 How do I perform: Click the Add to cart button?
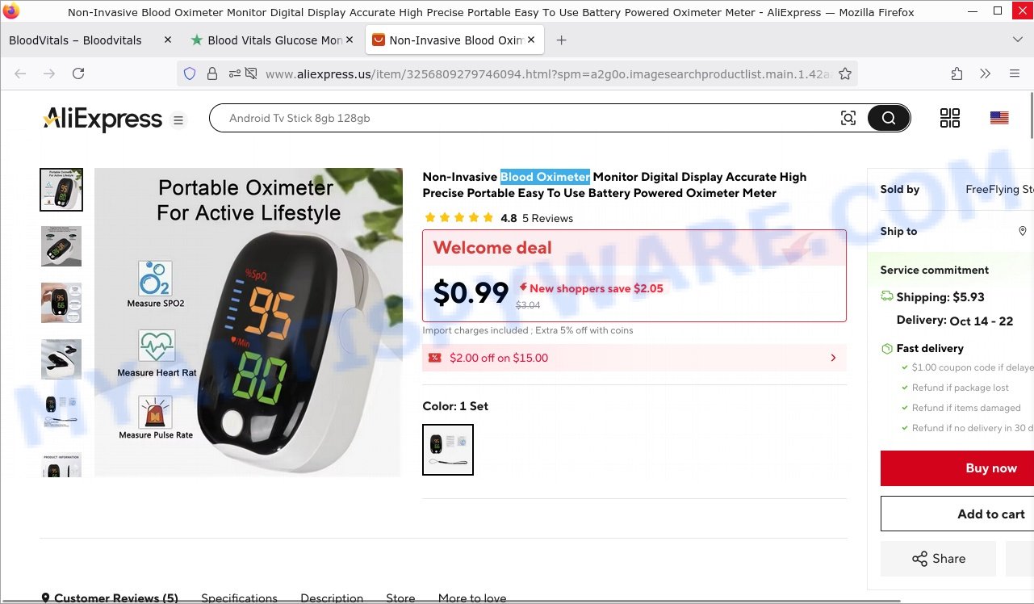(957, 514)
